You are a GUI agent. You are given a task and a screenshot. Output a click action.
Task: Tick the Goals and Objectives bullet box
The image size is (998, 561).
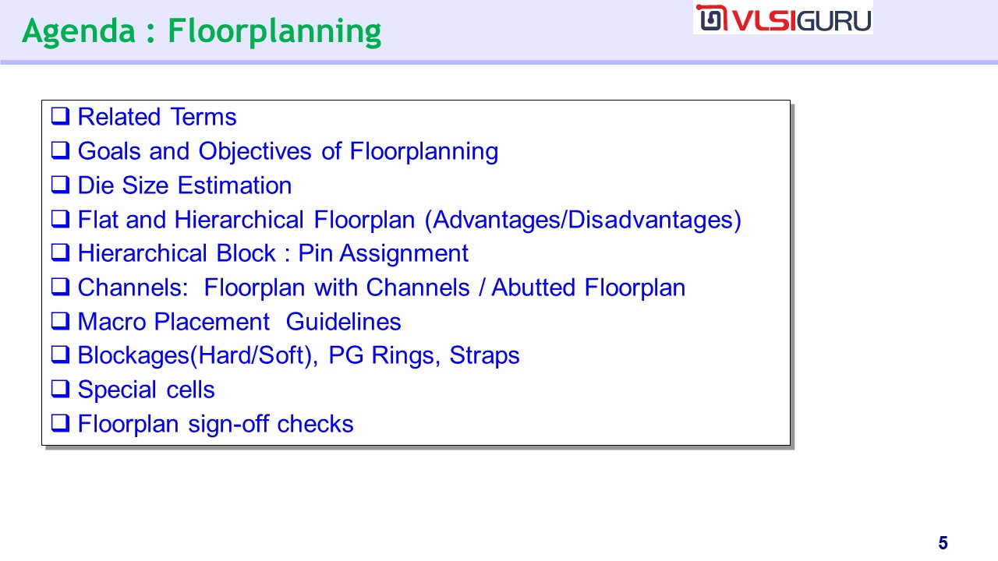(x=60, y=151)
